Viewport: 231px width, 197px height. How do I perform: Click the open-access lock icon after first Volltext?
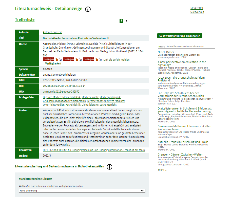click(56, 60)
